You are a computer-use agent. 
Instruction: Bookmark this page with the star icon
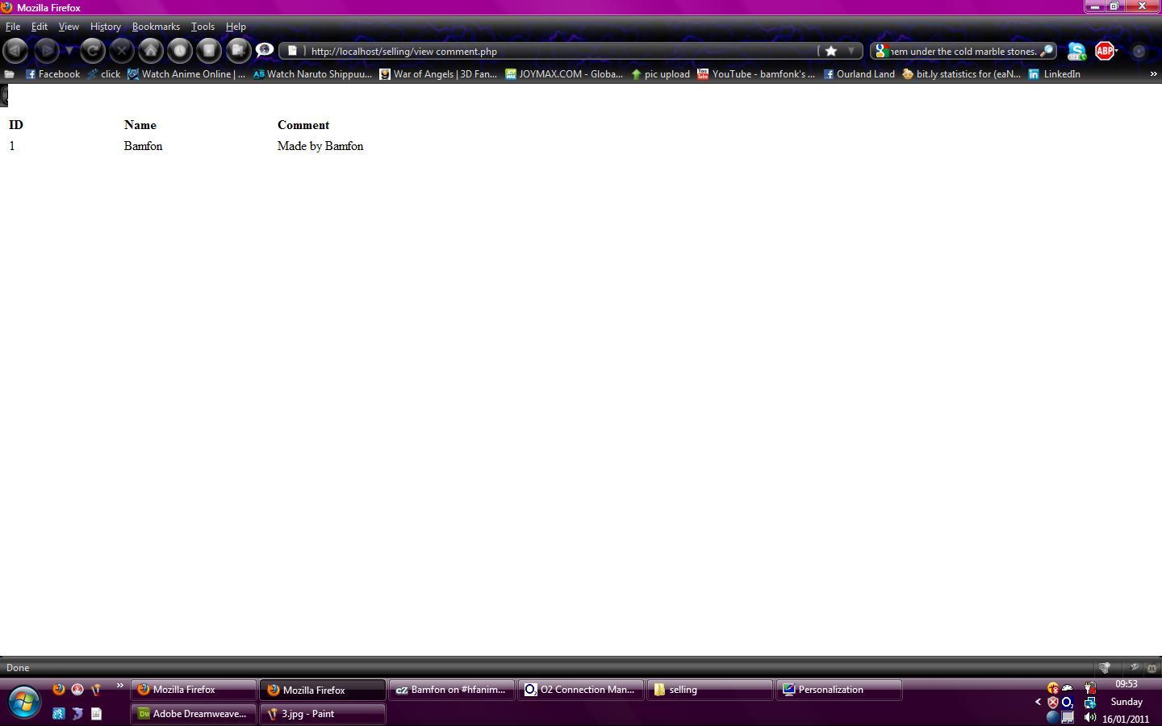830,51
